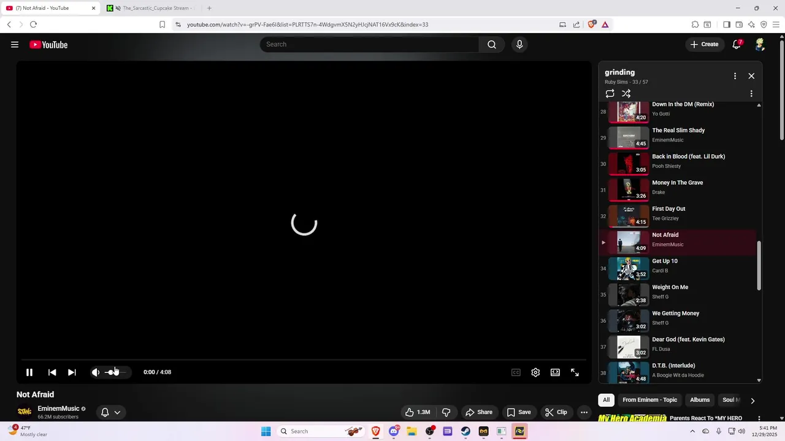
Task: Open player settings gear
Action: 535,372
